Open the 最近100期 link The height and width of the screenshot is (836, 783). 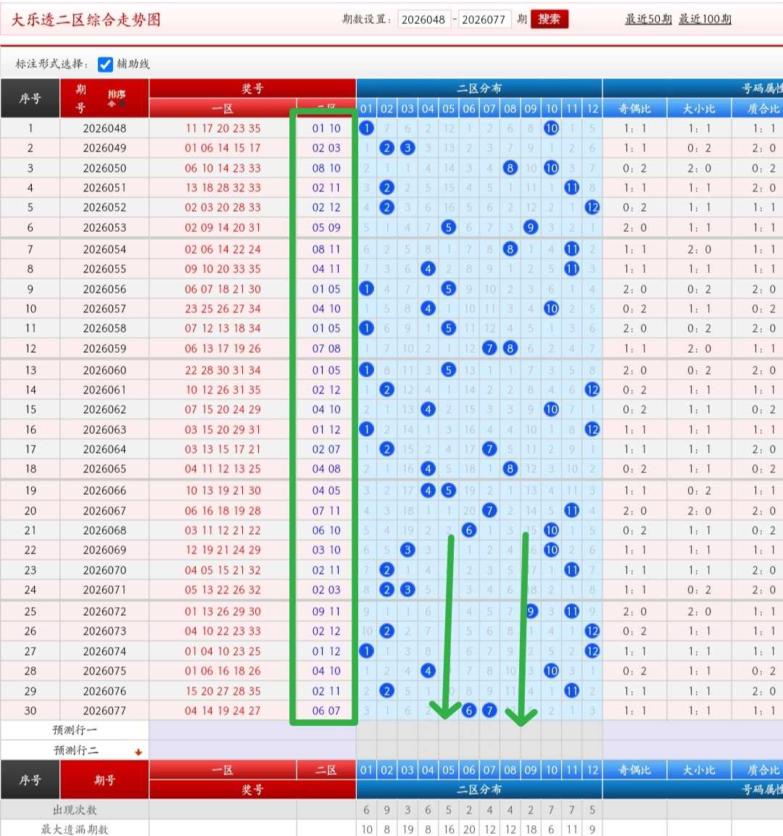[x=705, y=19]
